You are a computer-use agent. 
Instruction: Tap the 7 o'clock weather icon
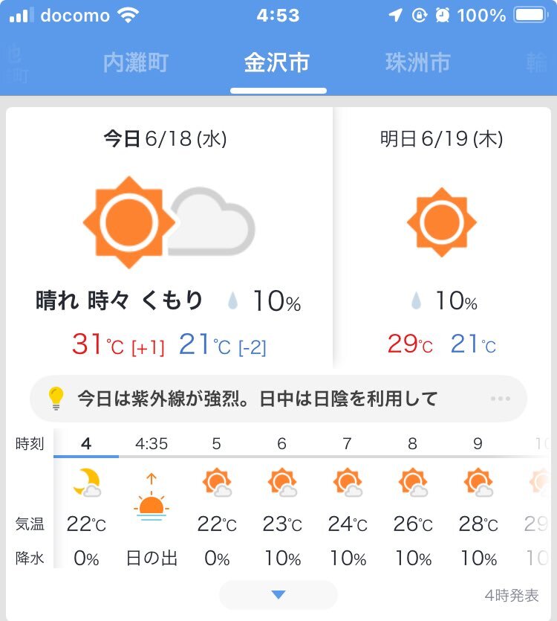pos(348,482)
